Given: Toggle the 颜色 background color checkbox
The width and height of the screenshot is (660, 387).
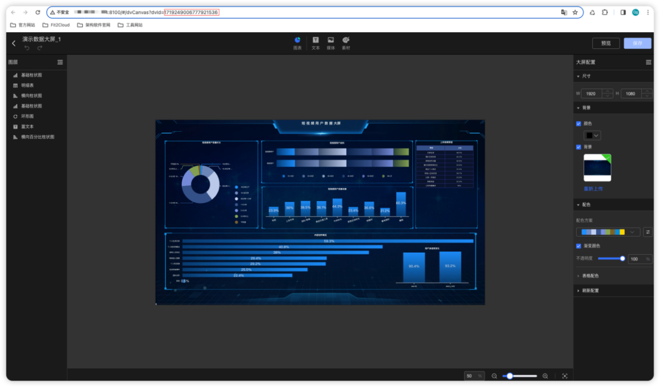Looking at the screenshot, I should coord(579,124).
